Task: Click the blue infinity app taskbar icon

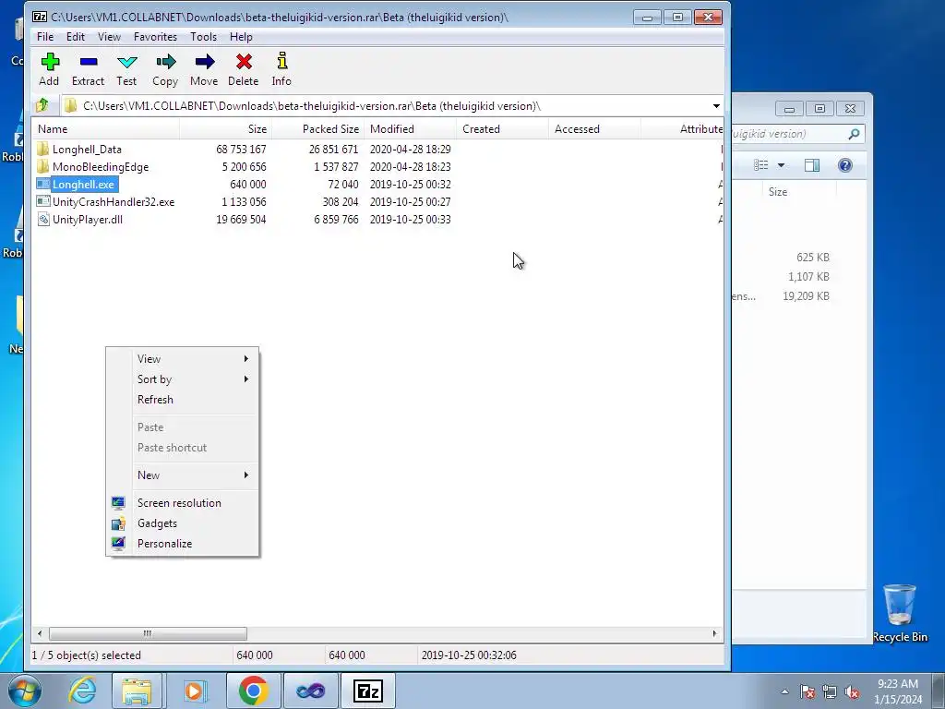Action: click(310, 691)
